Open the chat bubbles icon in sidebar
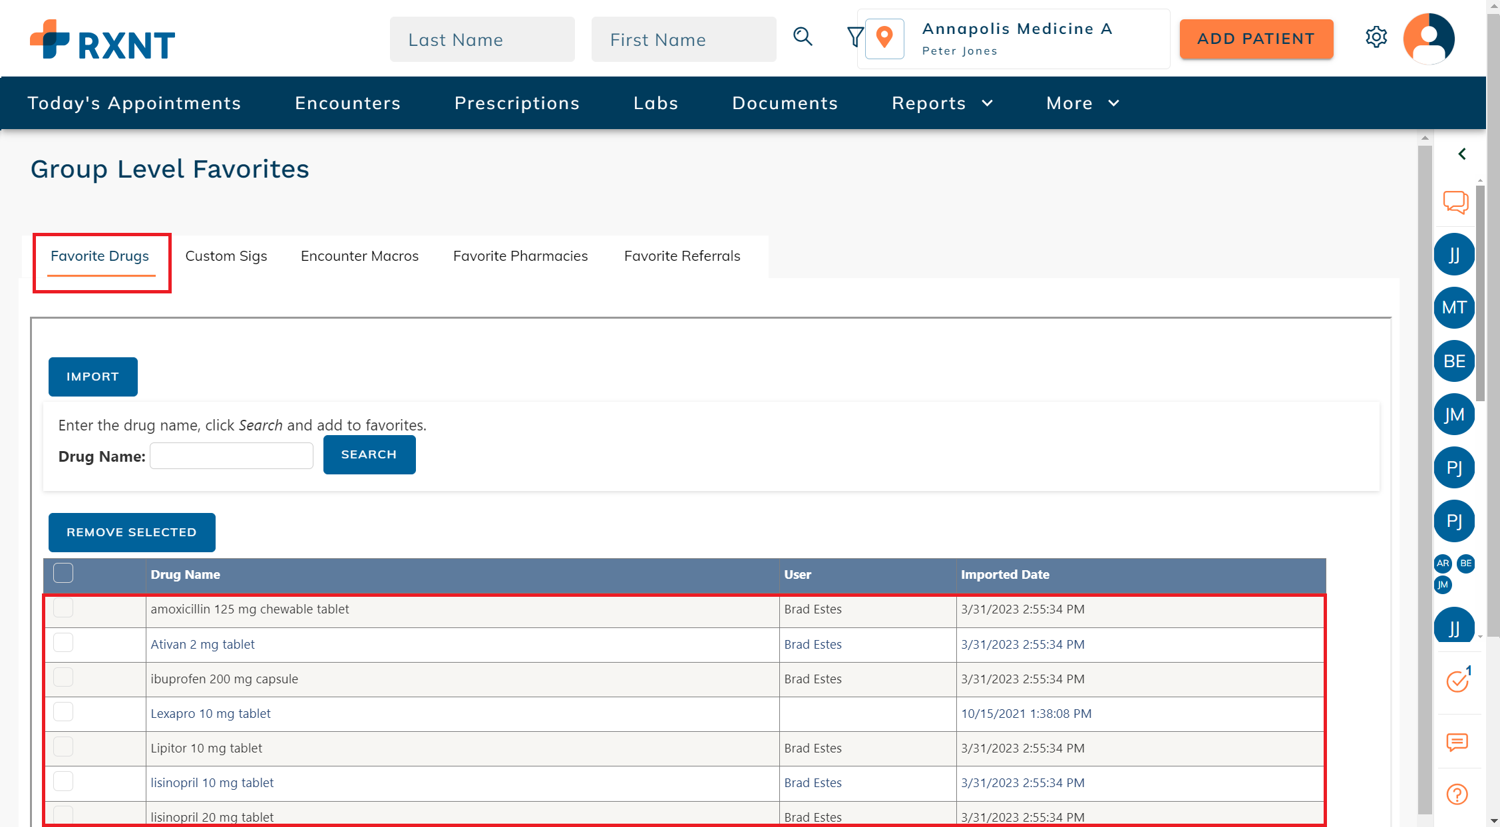 [x=1455, y=202]
